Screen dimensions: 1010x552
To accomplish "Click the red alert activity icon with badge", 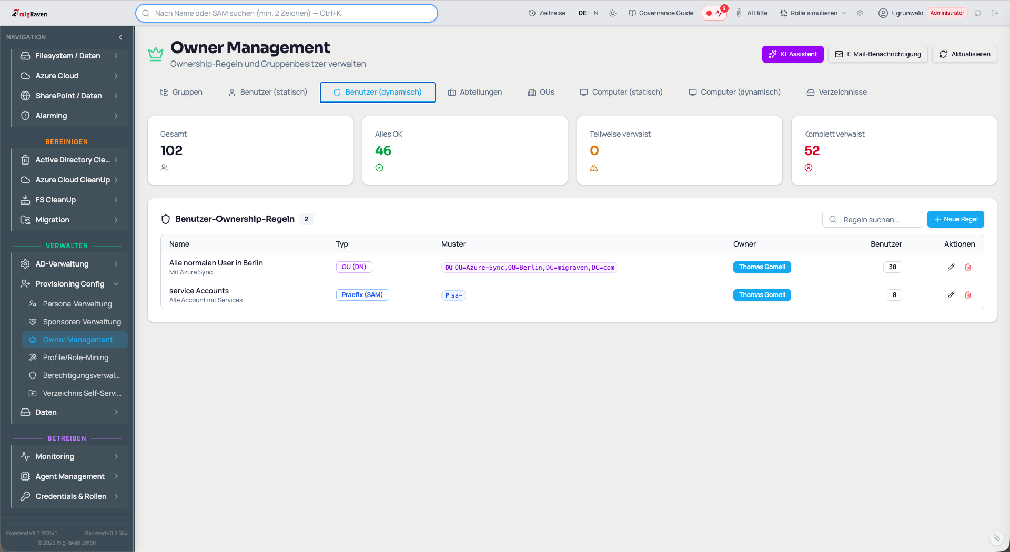I will [x=714, y=13].
